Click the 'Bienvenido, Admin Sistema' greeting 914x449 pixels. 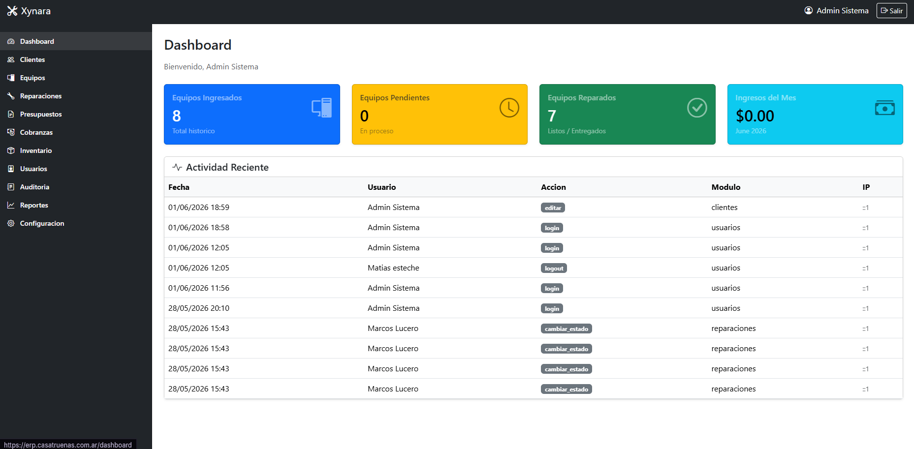pos(211,66)
